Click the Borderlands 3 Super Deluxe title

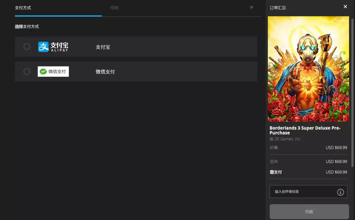(305, 130)
